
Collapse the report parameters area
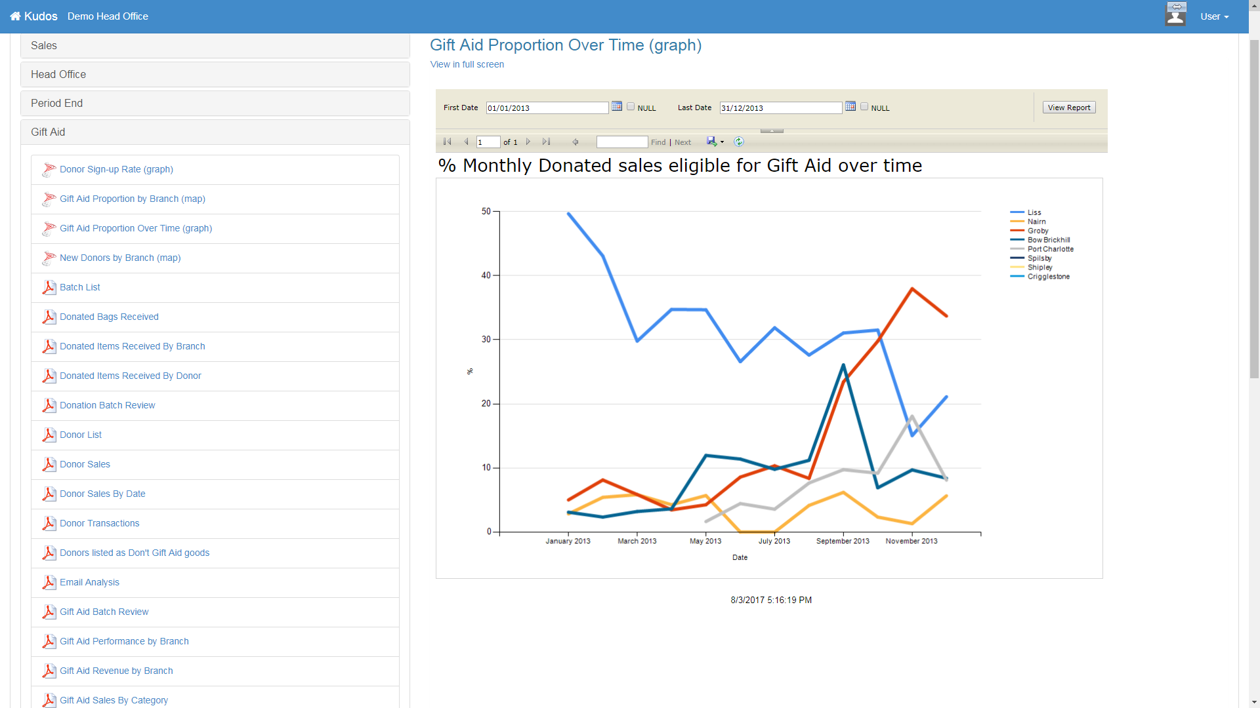772,130
